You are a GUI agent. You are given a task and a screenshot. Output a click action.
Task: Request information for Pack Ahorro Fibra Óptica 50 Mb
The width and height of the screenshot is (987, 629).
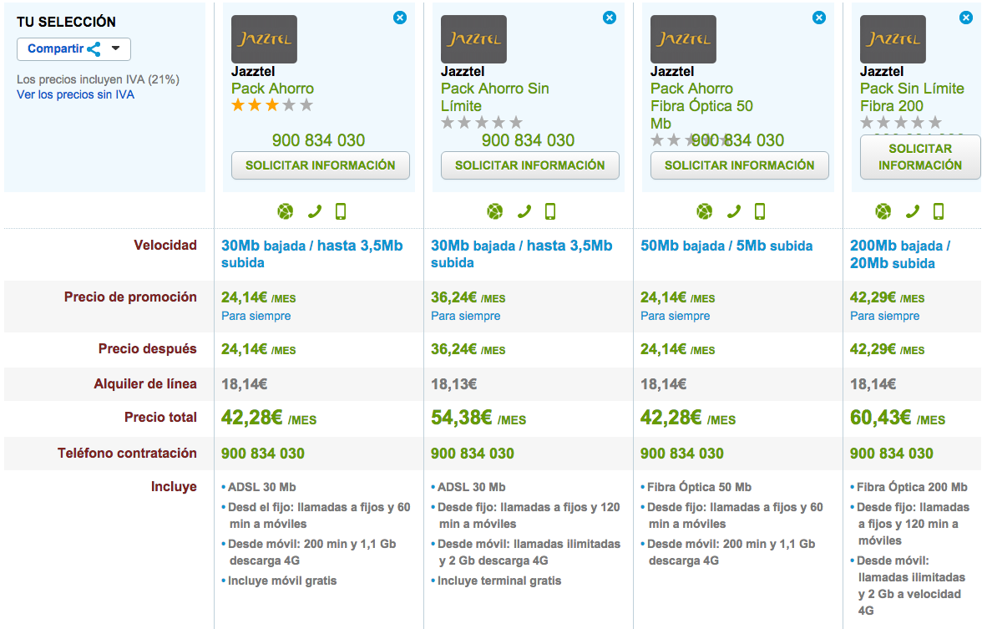(740, 165)
